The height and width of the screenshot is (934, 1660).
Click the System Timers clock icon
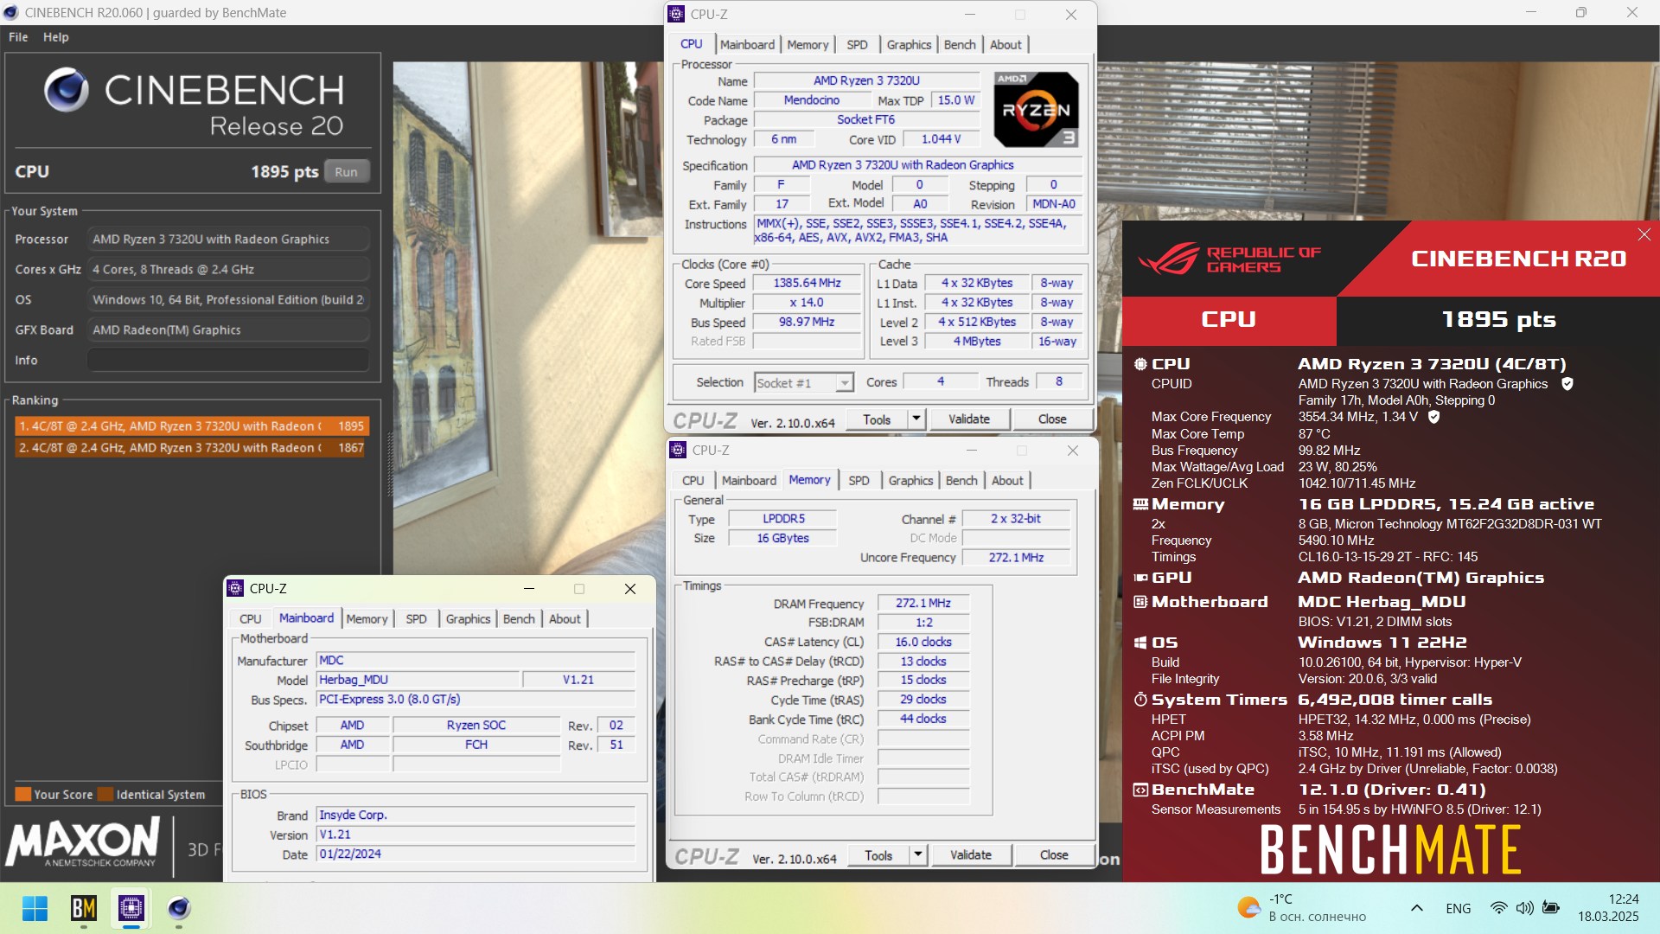pos(1140,699)
